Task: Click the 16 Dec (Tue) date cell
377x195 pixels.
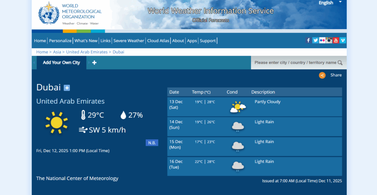Action: click(176, 164)
